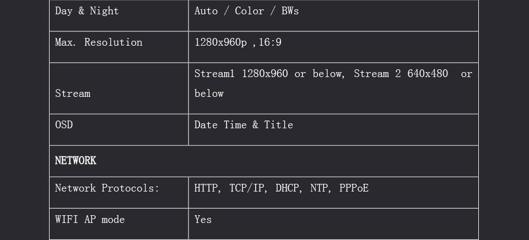Click the "Network Protocols:" label
This screenshot has width=529, height=240.
tap(107, 188)
